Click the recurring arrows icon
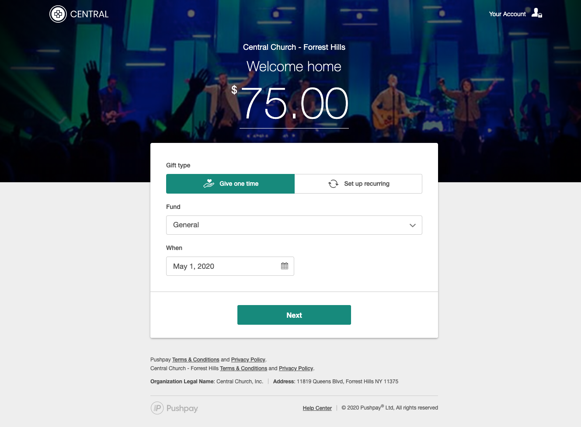The height and width of the screenshot is (427, 581). [x=333, y=184]
